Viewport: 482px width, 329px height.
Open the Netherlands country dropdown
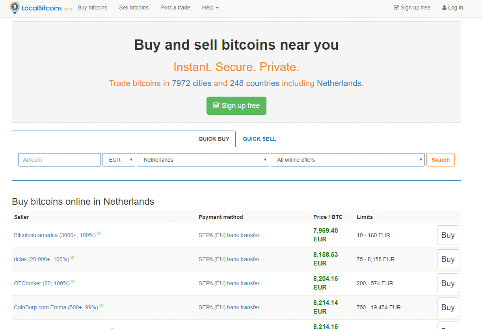[203, 160]
